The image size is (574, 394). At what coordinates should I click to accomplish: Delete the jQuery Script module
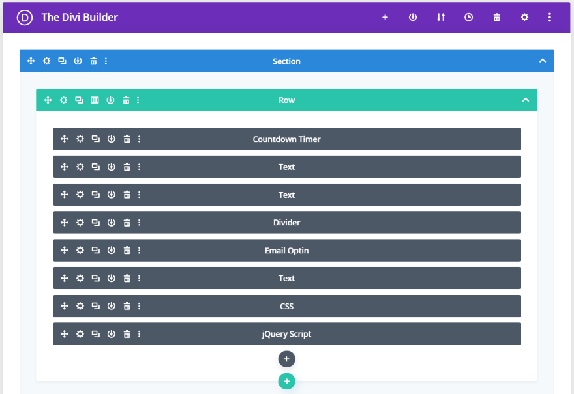click(127, 334)
